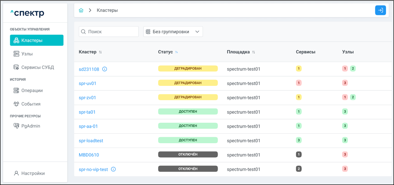Open PgAdmin resource link
This screenshot has height=185, width=394.
[30, 126]
